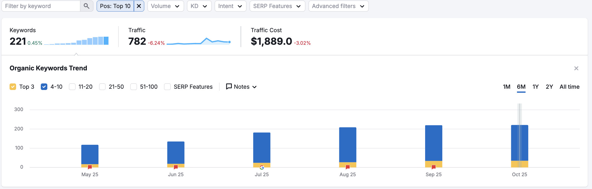This screenshot has width=592, height=189.
Task: Enable the SERP Features chart checkbox
Action: coord(167,87)
